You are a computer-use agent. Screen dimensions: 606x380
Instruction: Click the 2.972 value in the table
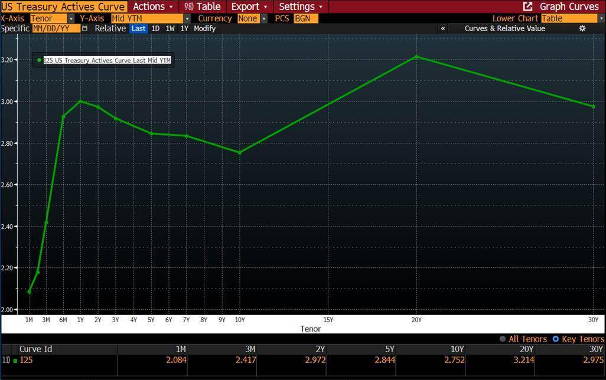(315, 360)
